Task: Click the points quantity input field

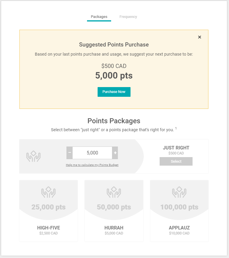Action: pos(92,153)
